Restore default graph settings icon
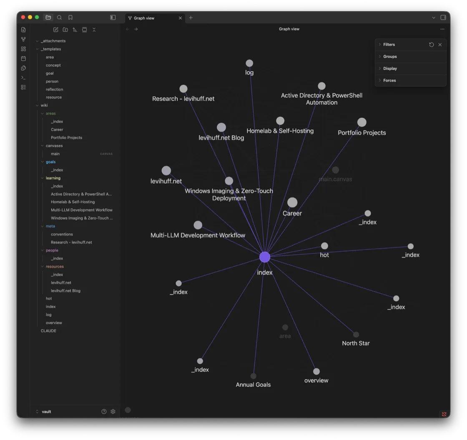Image resolution: width=467 pixels, height=440 pixels. coord(431,45)
